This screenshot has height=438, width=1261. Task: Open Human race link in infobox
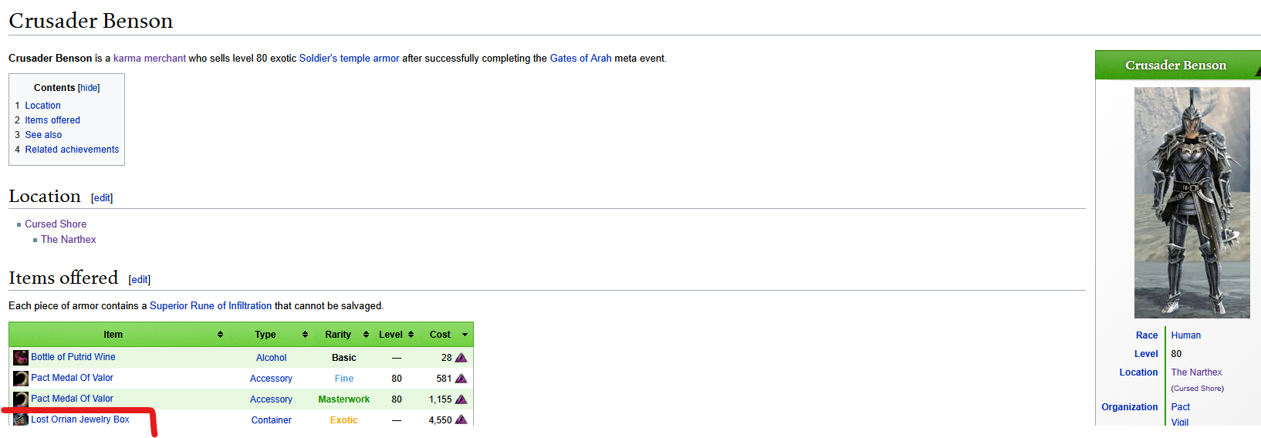tap(1186, 335)
